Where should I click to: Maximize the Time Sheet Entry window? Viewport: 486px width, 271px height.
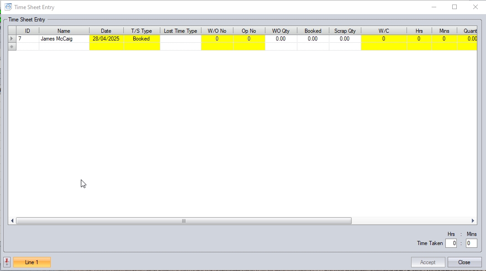(454, 7)
